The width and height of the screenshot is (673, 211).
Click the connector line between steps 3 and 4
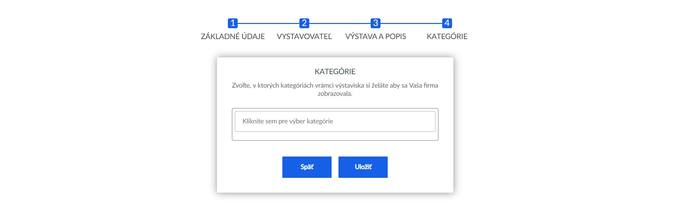[x=411, y=23]
